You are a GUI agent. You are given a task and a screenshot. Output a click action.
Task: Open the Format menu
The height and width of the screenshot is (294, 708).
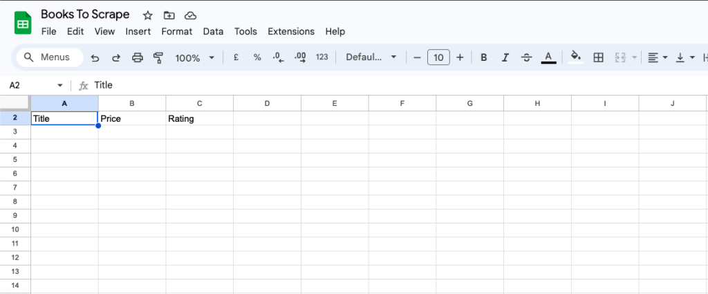176,31
